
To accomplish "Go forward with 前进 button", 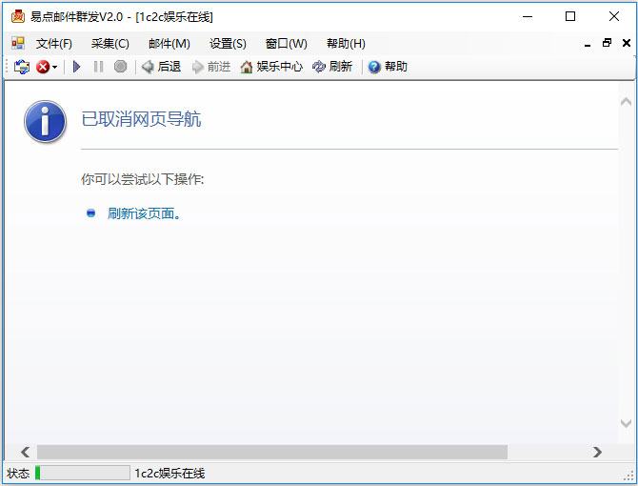I will pyautogui.click(x=211, y=67).
